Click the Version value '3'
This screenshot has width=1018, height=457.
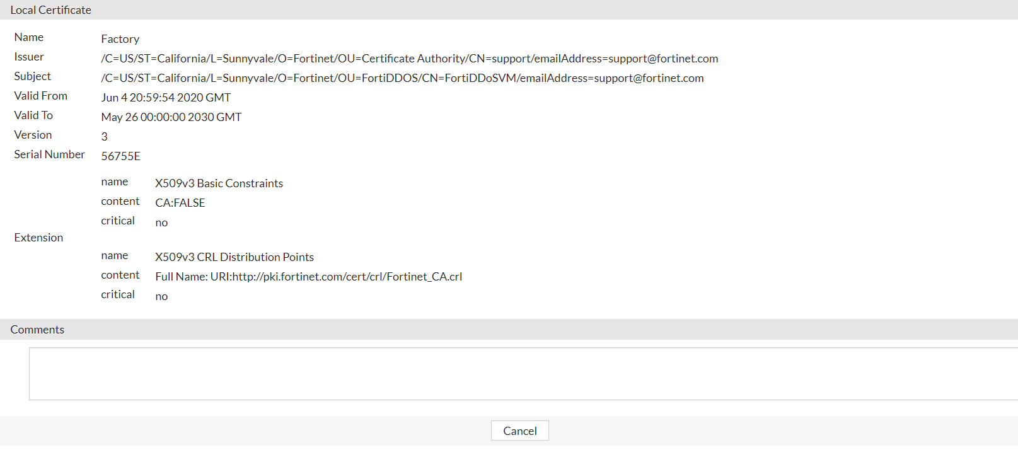click(105, 137)
